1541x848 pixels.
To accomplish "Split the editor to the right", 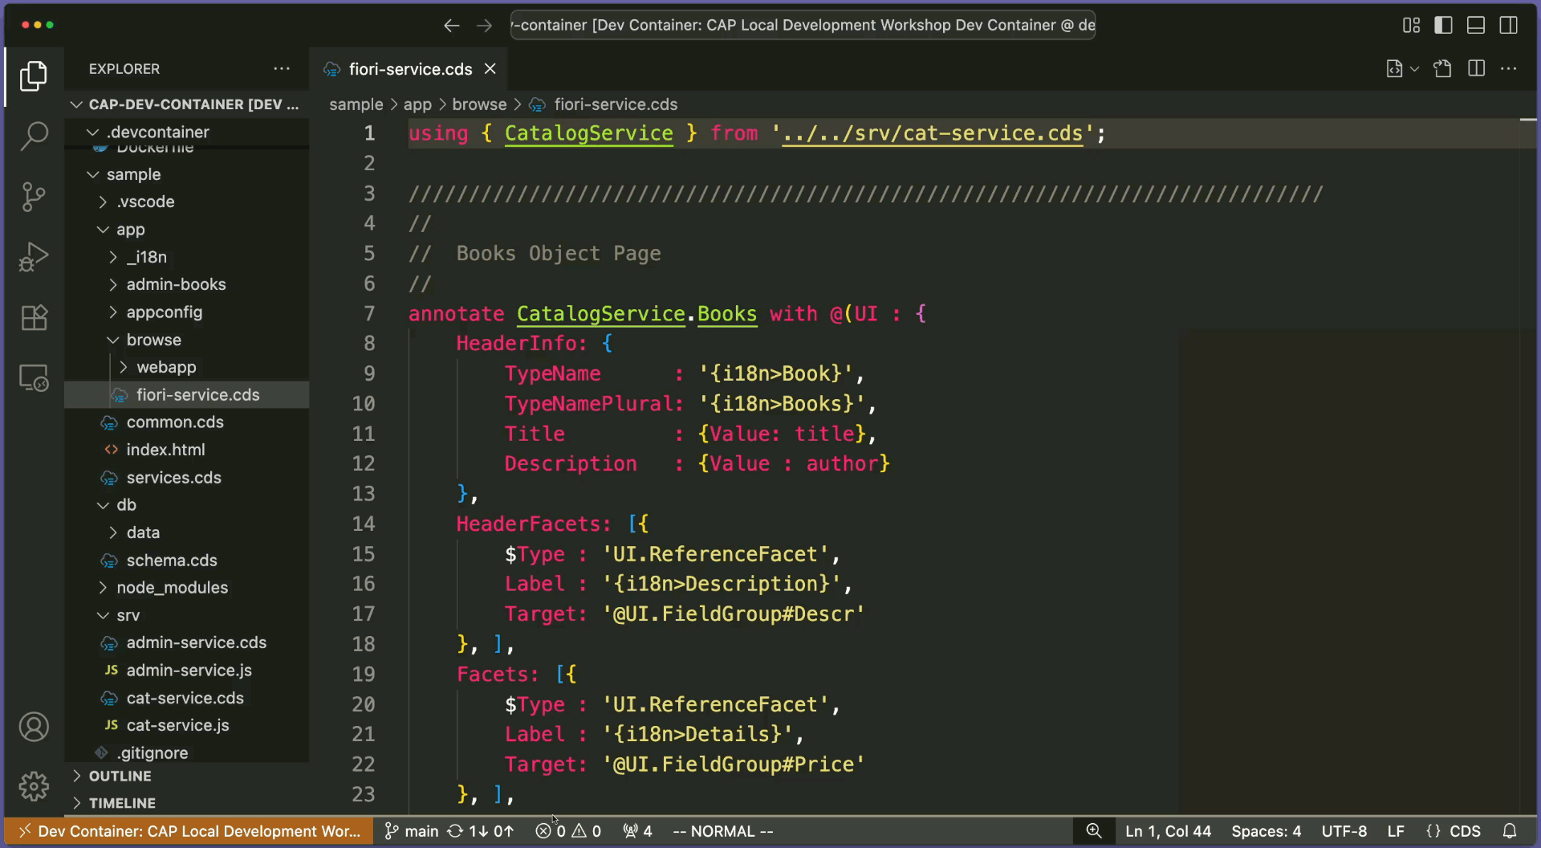I will tap(1476, 69).
